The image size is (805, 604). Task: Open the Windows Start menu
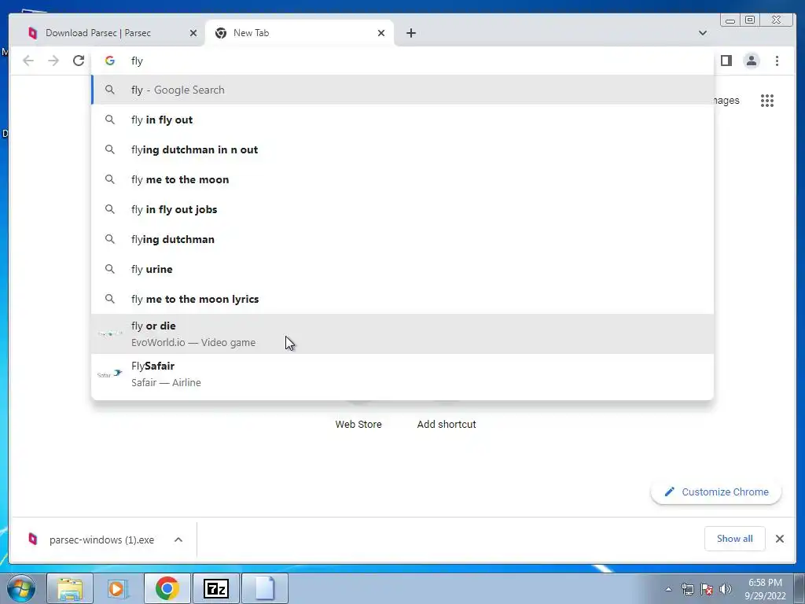tap(21, 588)
